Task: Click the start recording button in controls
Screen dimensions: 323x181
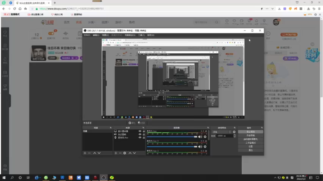Action: click(250, 136)
